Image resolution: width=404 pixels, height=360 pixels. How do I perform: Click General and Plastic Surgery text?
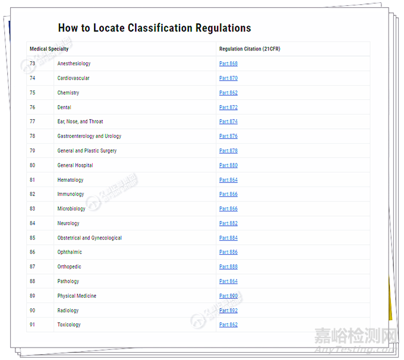87,151
